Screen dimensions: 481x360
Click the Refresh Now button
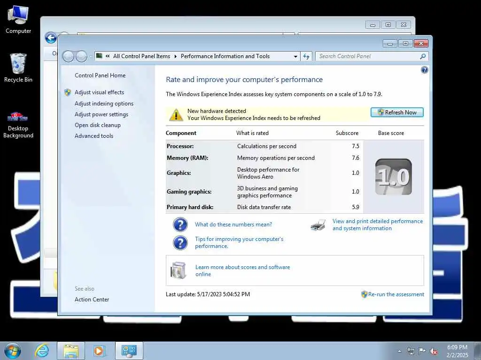pos(397,112)
